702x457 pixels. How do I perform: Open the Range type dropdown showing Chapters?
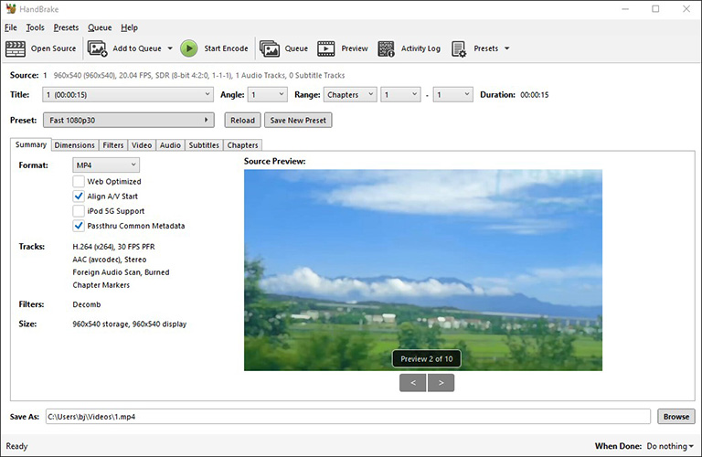350,94
